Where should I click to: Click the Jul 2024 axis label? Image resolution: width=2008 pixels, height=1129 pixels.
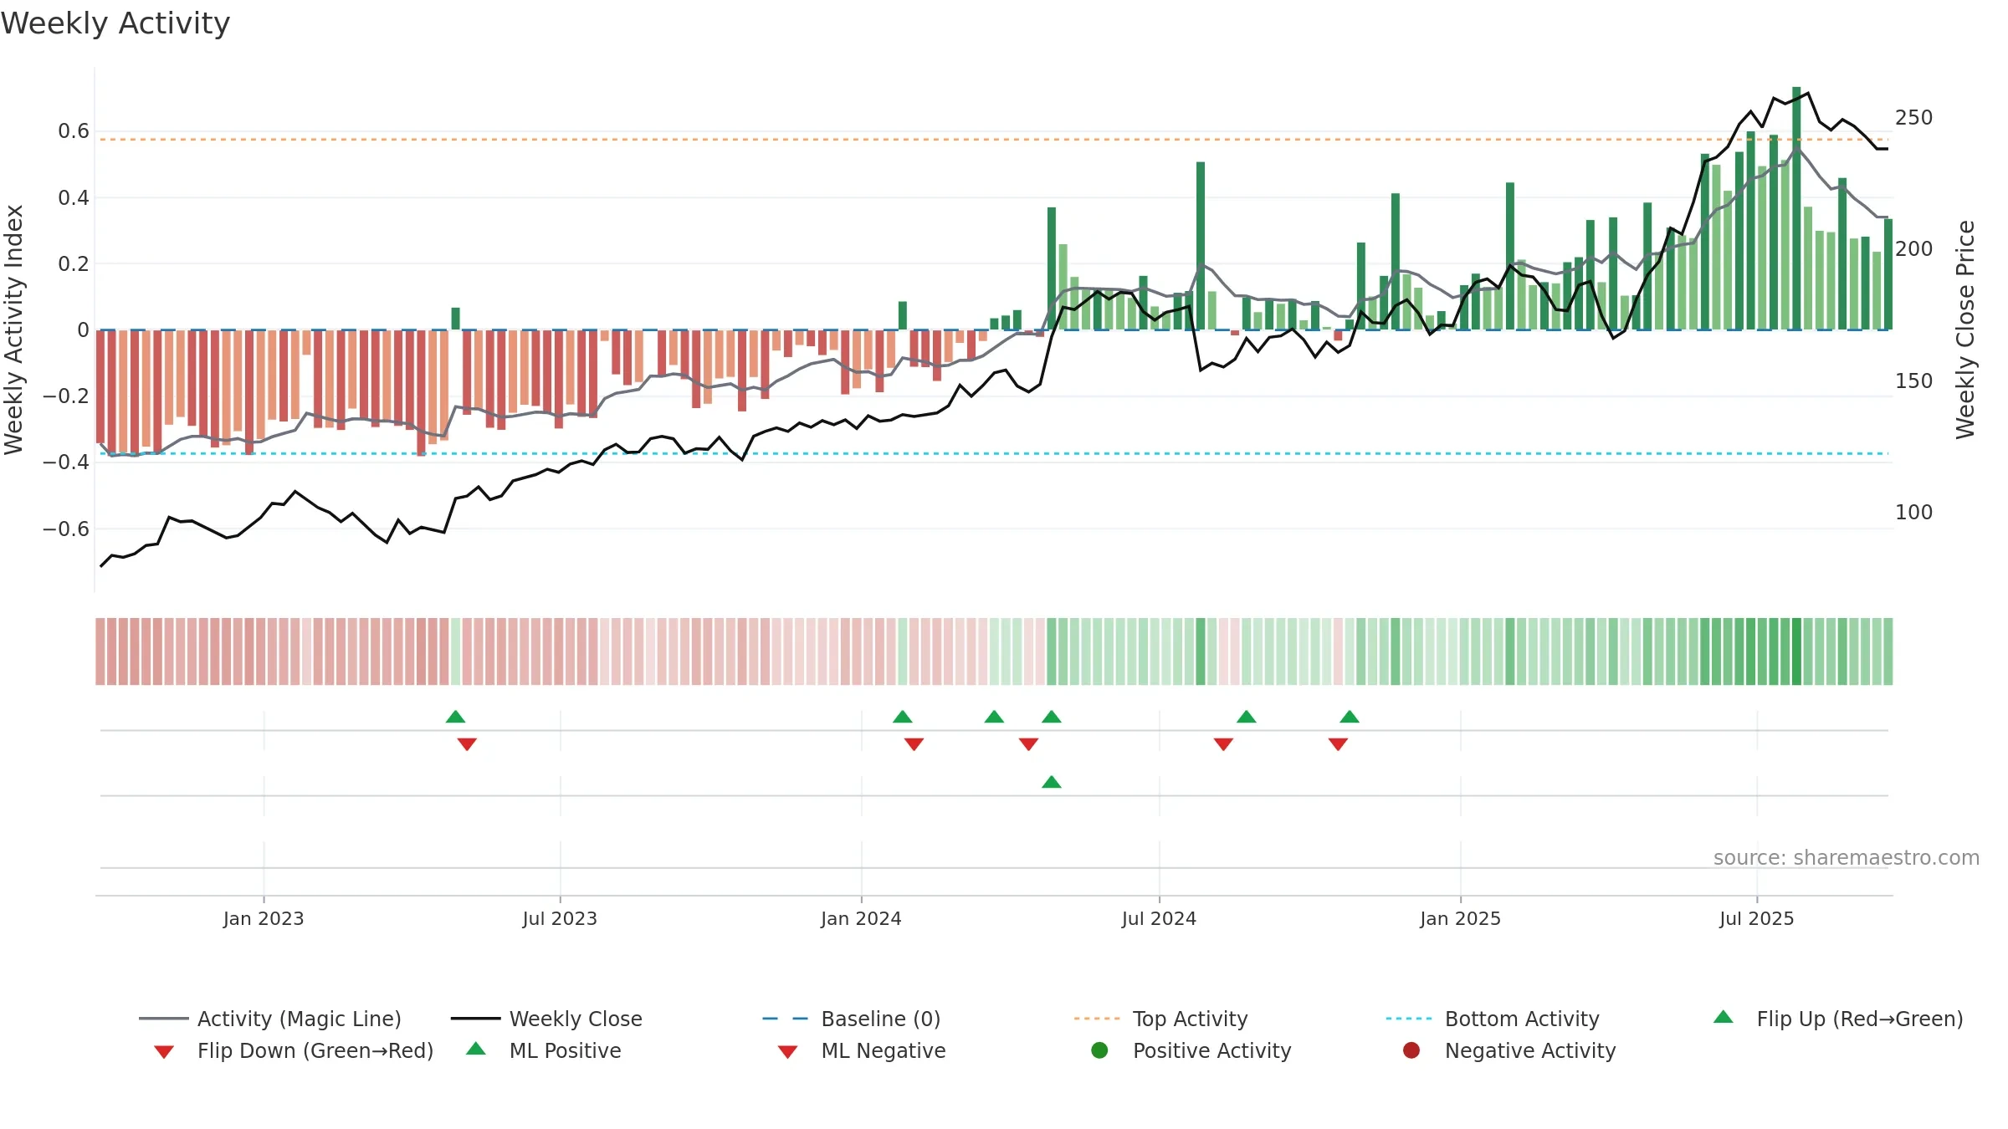[1159, 918]
